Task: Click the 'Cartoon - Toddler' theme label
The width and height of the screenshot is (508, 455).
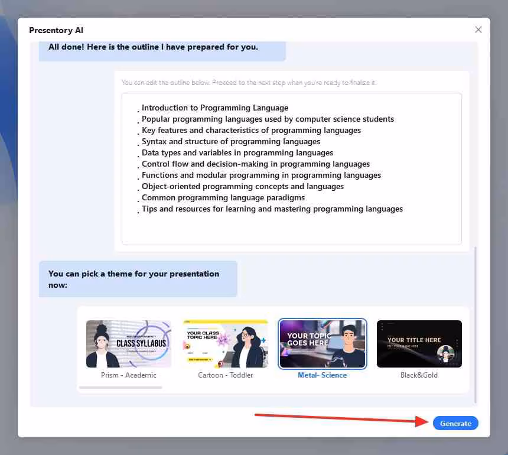Action: point(226,375)
